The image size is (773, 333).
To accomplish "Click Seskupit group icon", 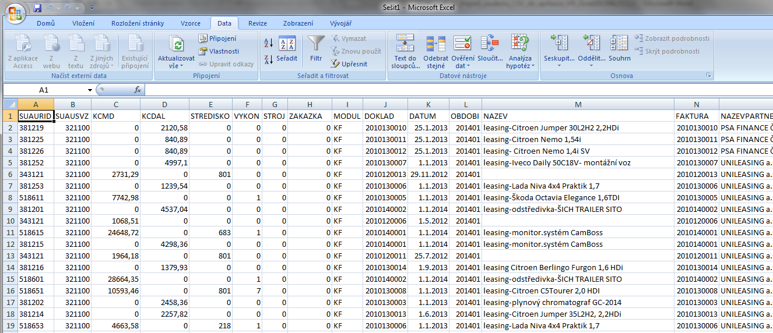I will [x=559, y=43].
